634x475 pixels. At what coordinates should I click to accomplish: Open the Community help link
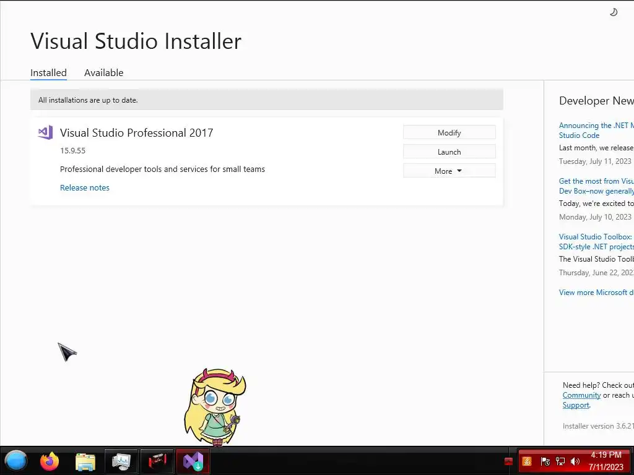(581, 395)
